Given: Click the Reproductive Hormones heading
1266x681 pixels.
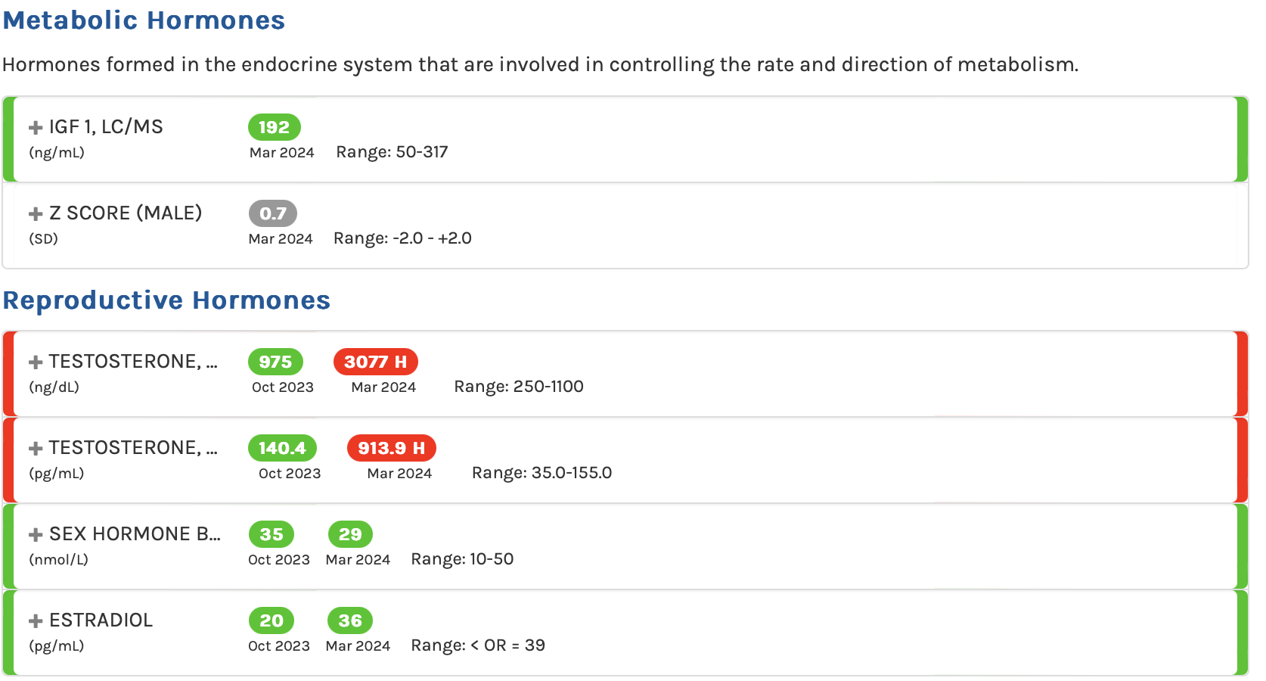Looking at the screenshot, I should tap(166, 300).
